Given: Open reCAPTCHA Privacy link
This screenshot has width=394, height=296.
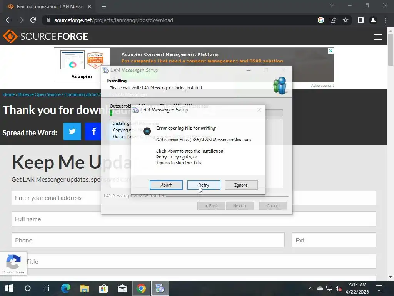Looking at the screenshot, I should tap(7, 272).
